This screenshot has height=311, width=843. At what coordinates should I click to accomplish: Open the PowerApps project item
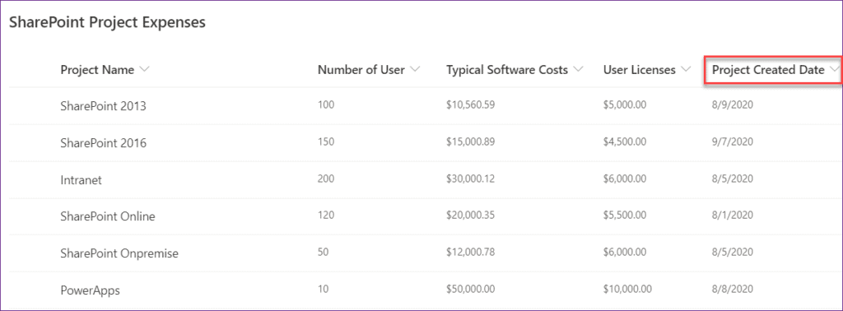click(x=90, y=290)
